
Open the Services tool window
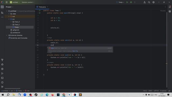coord(2,69)
